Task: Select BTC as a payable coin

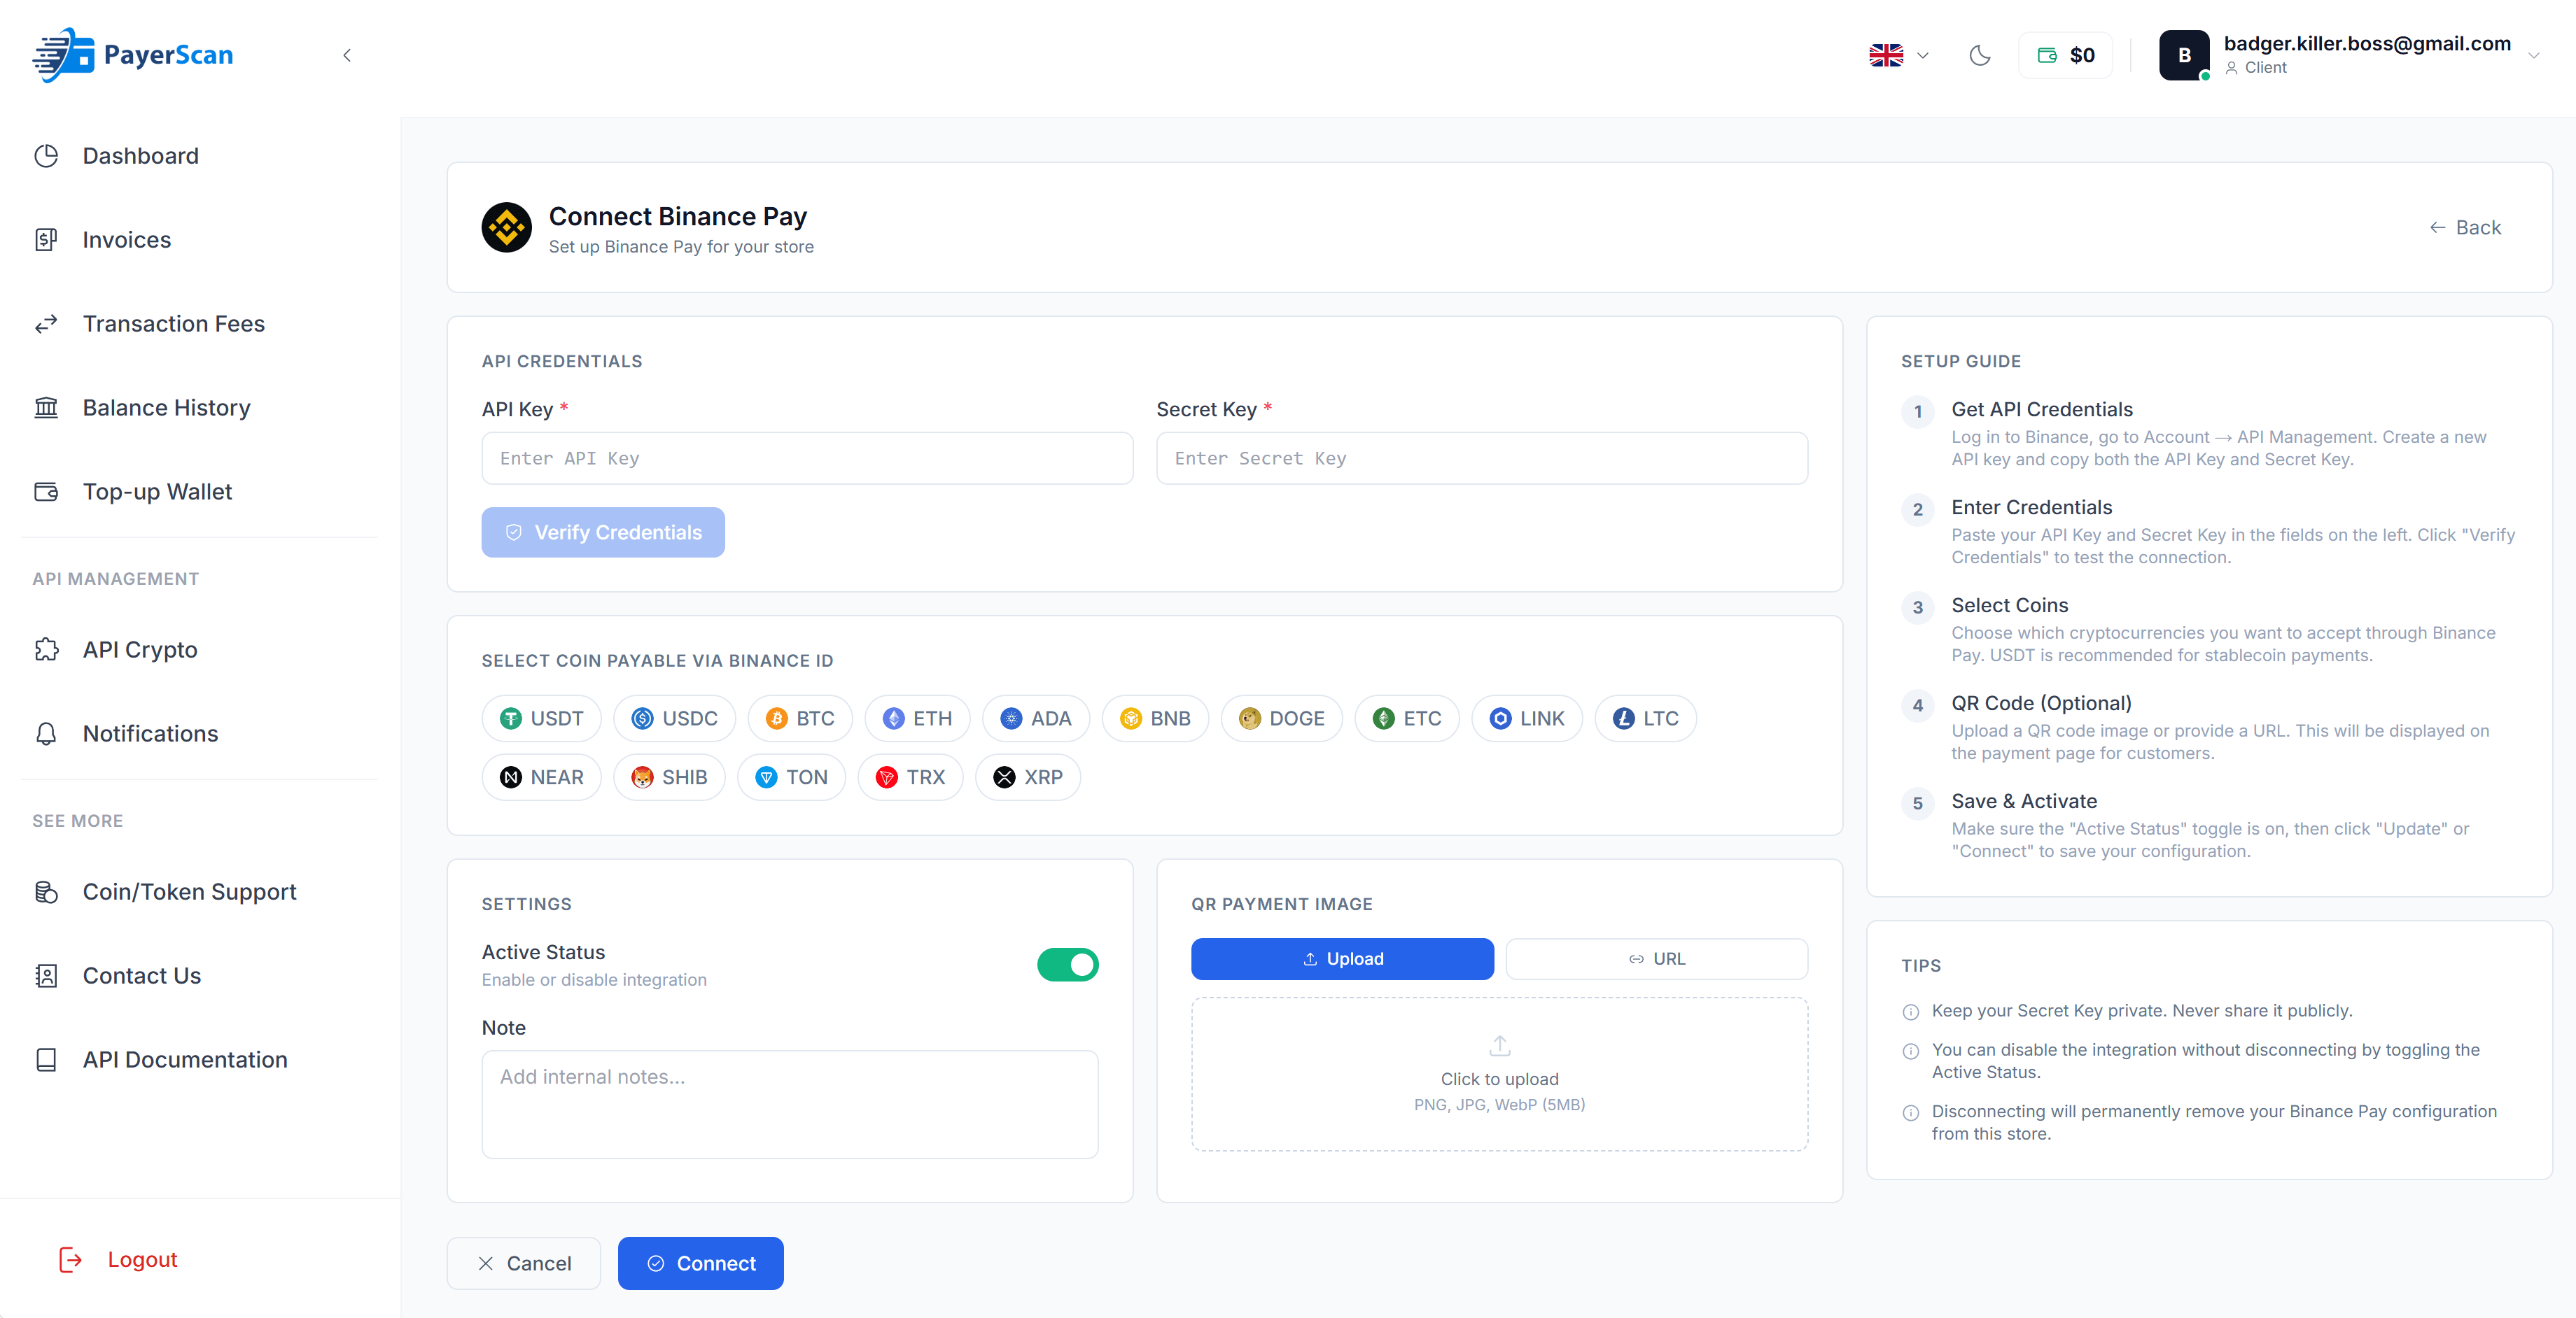Action: click(x=800, y=718)
